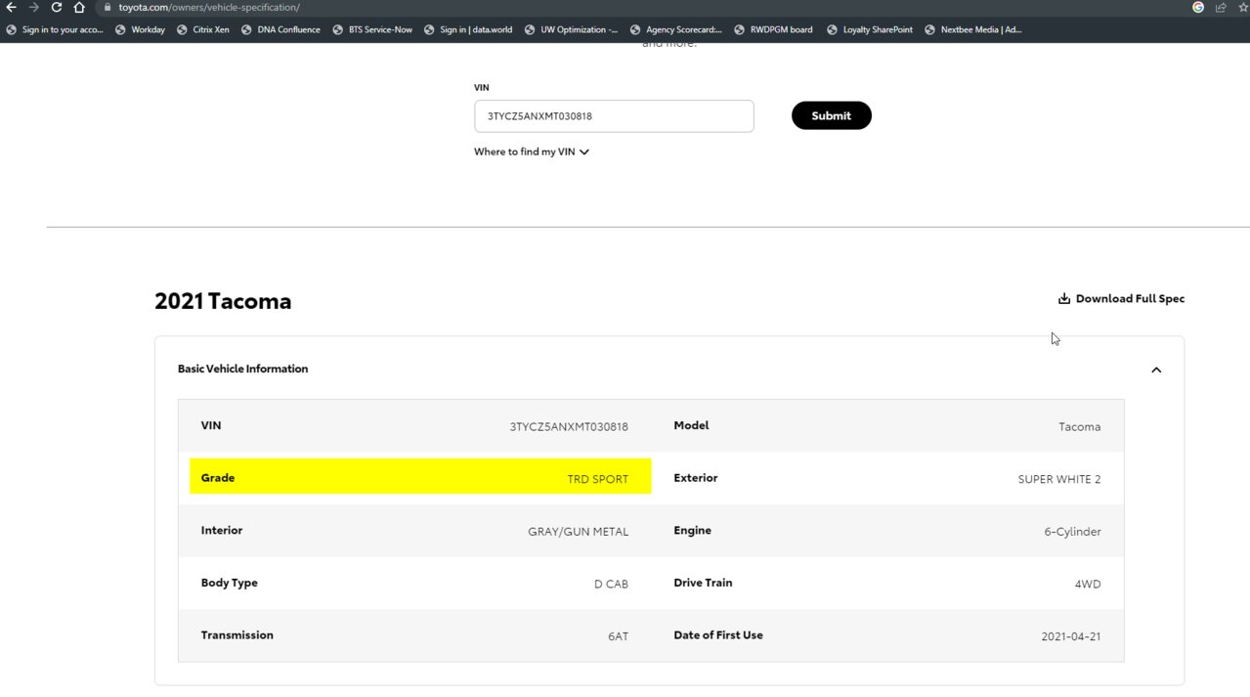Viewport: 1250px width, 697px height.
Task: Click the D CAB body type value
Action: tap(611, 584)
